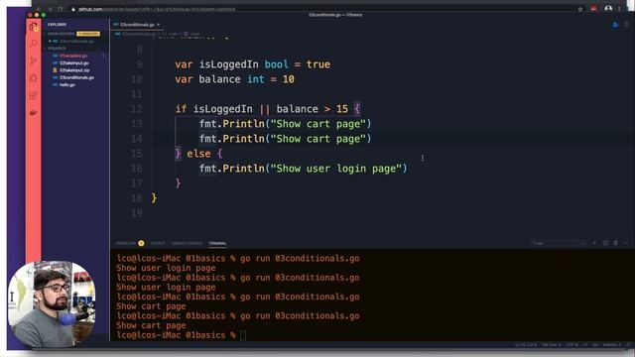Click the main breadcrumb symbol in the editor

[x=191, y=34]
